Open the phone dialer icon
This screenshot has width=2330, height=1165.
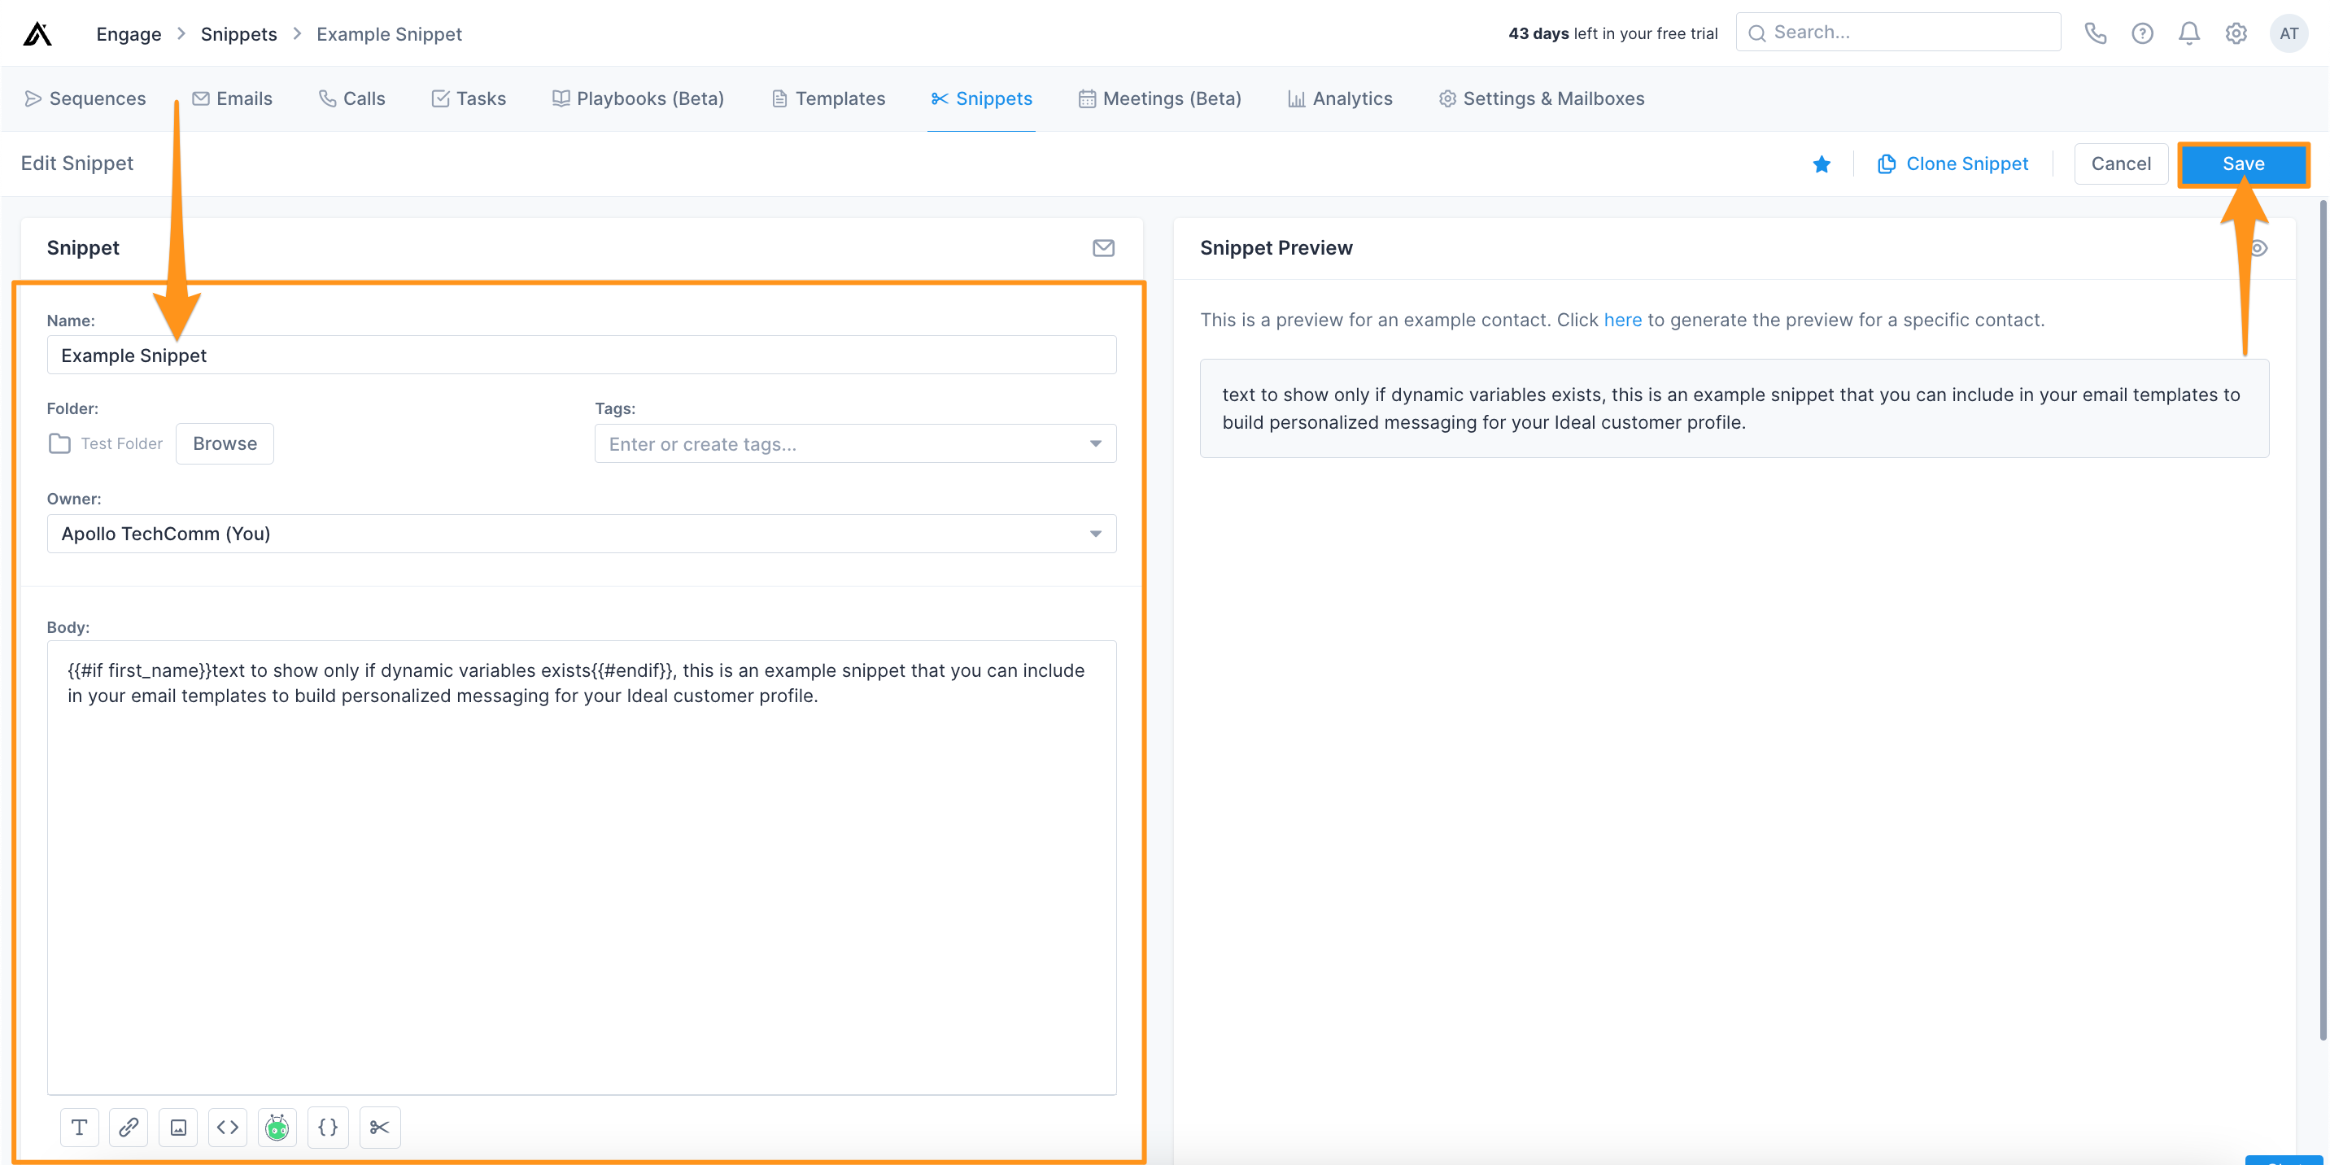[2095, 33]
